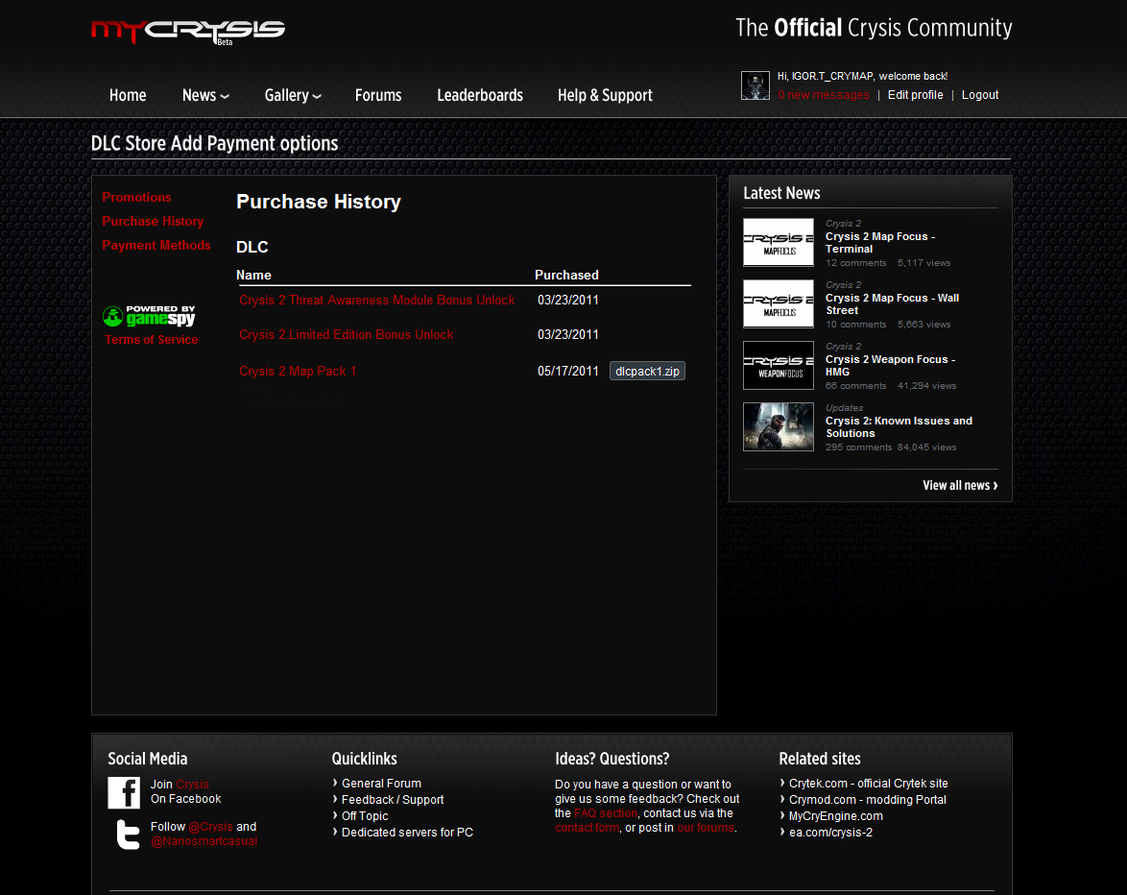
Task: Open Crysis 2 Weapon Focus - HMG headline
Action: (891, 365)
